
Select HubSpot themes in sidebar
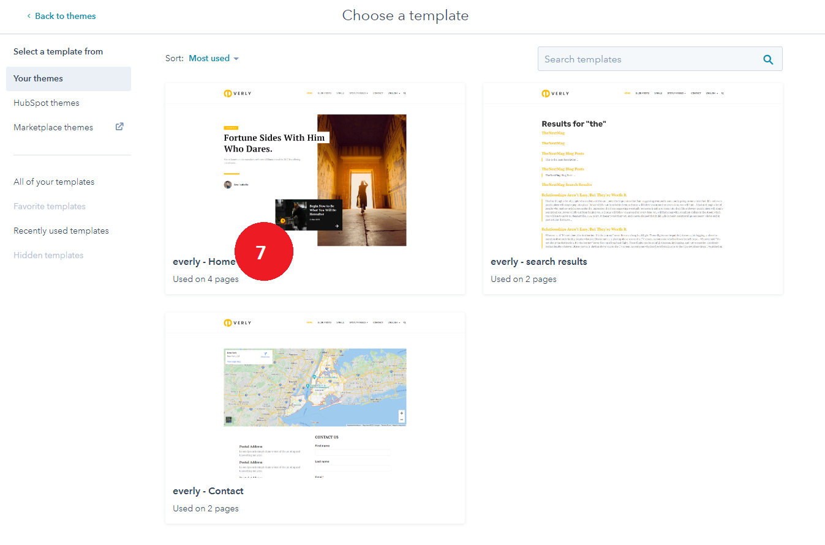point(47,103)
